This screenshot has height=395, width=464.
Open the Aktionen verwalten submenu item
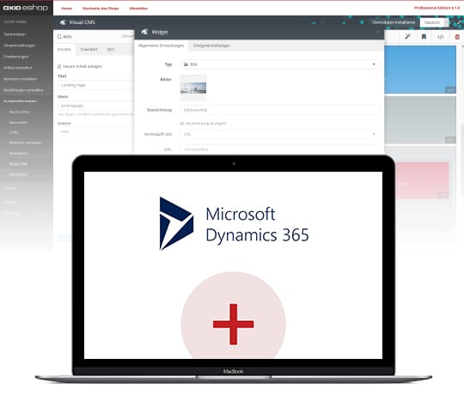pos(26,143)
